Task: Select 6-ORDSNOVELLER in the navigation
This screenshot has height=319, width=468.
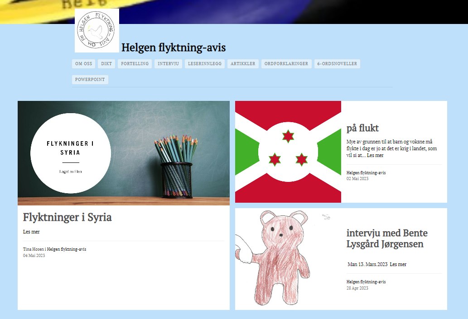Action: 337,64
